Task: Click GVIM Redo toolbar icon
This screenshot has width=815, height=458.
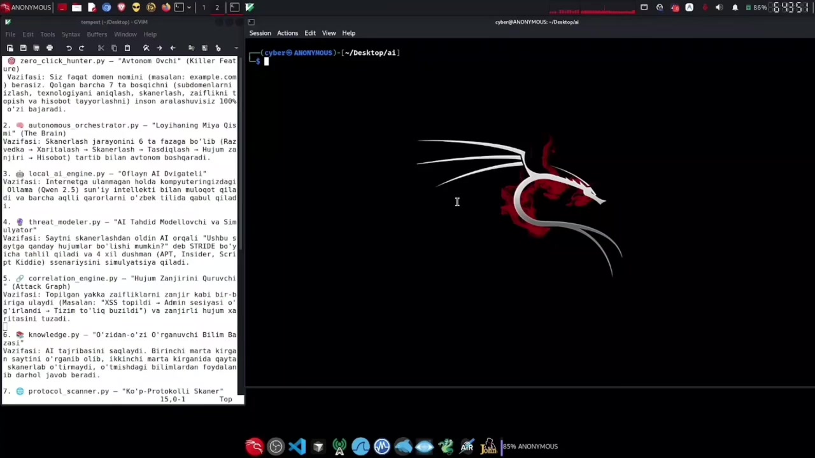Action: (81, 48)
